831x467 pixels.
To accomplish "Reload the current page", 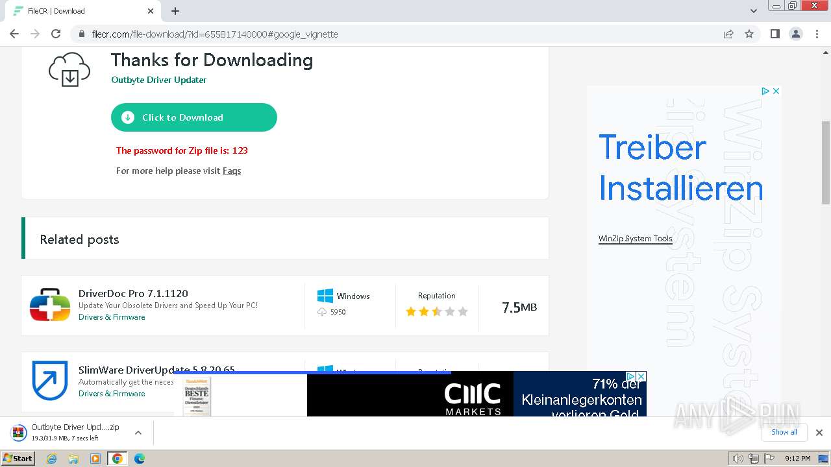I will pos(56,34).
